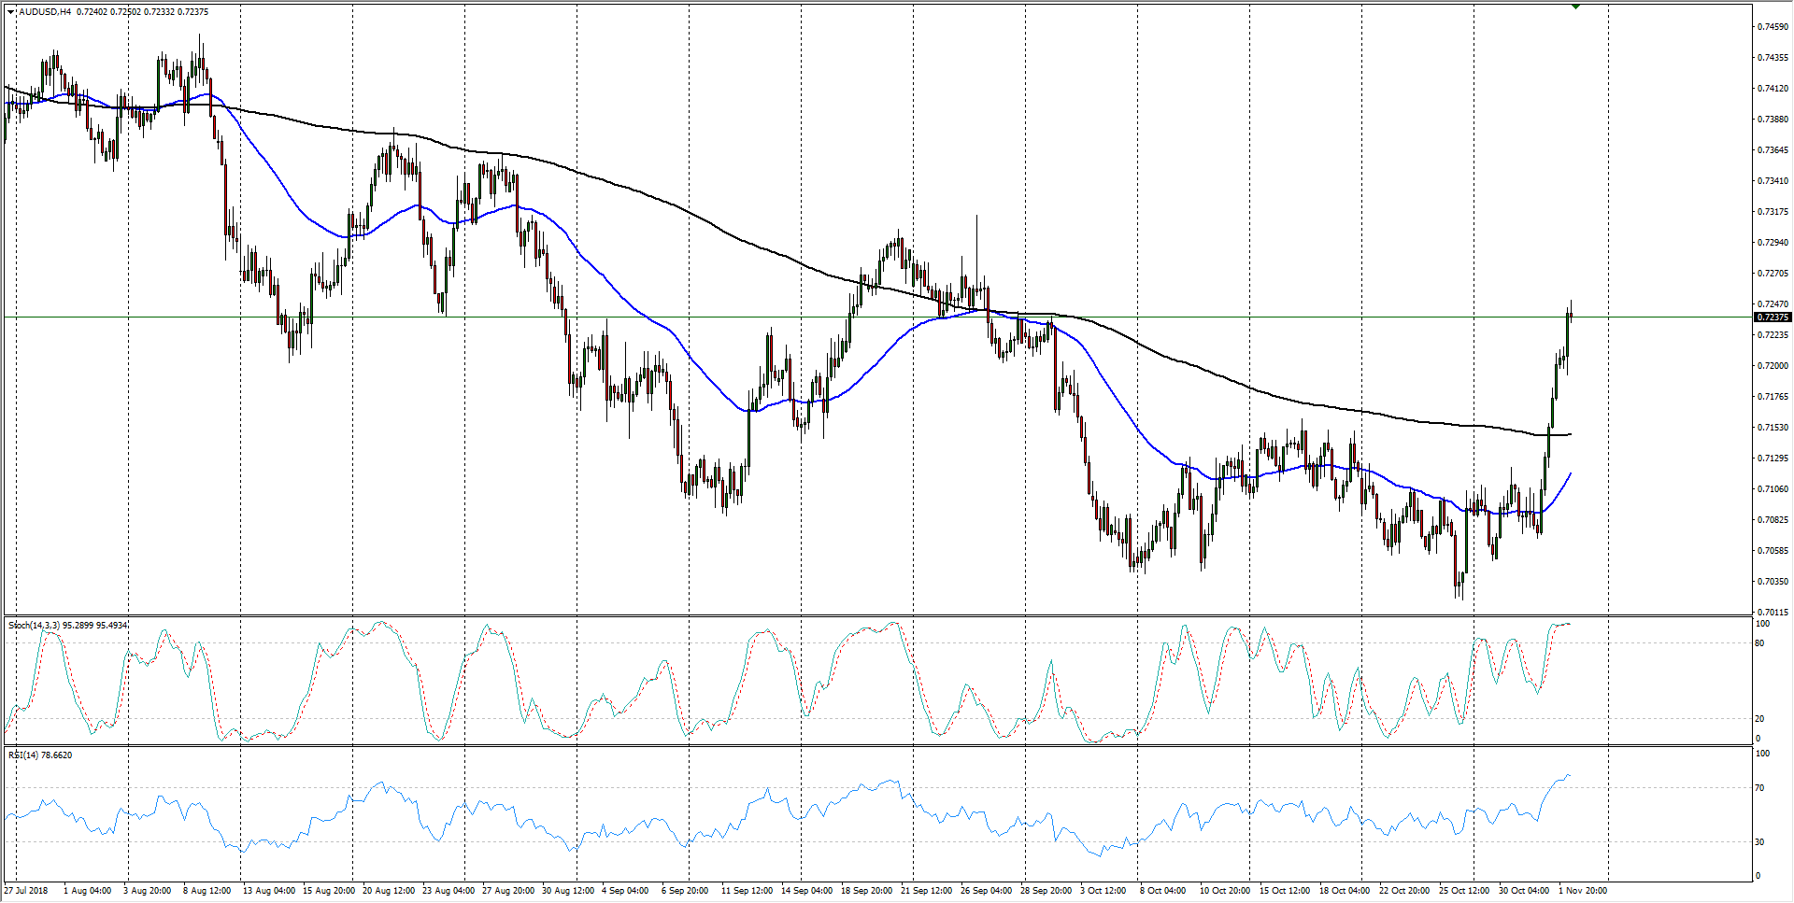Click the 0.71530 price axis label
The image size is (1794, 903).
1773,428
